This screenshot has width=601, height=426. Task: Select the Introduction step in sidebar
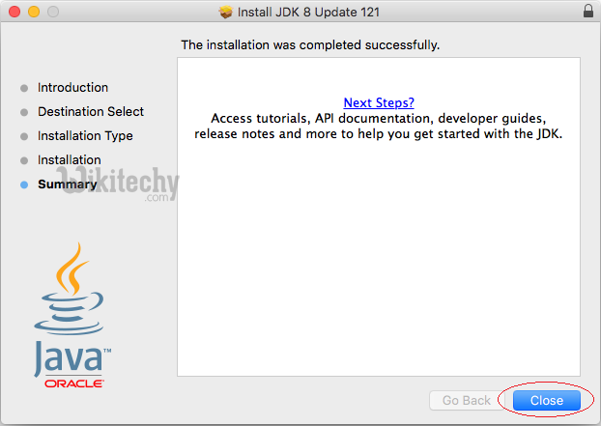(72, 88)
